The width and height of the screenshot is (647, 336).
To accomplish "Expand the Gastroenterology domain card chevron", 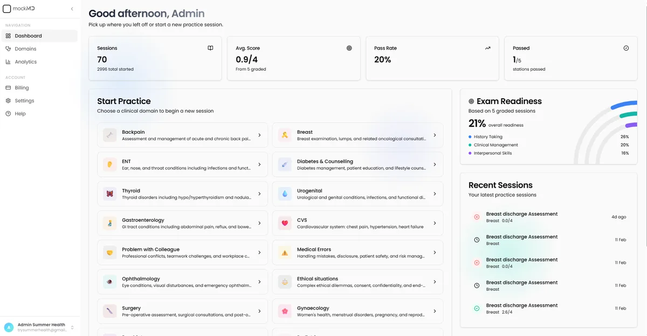I will (x=259, y=223).
